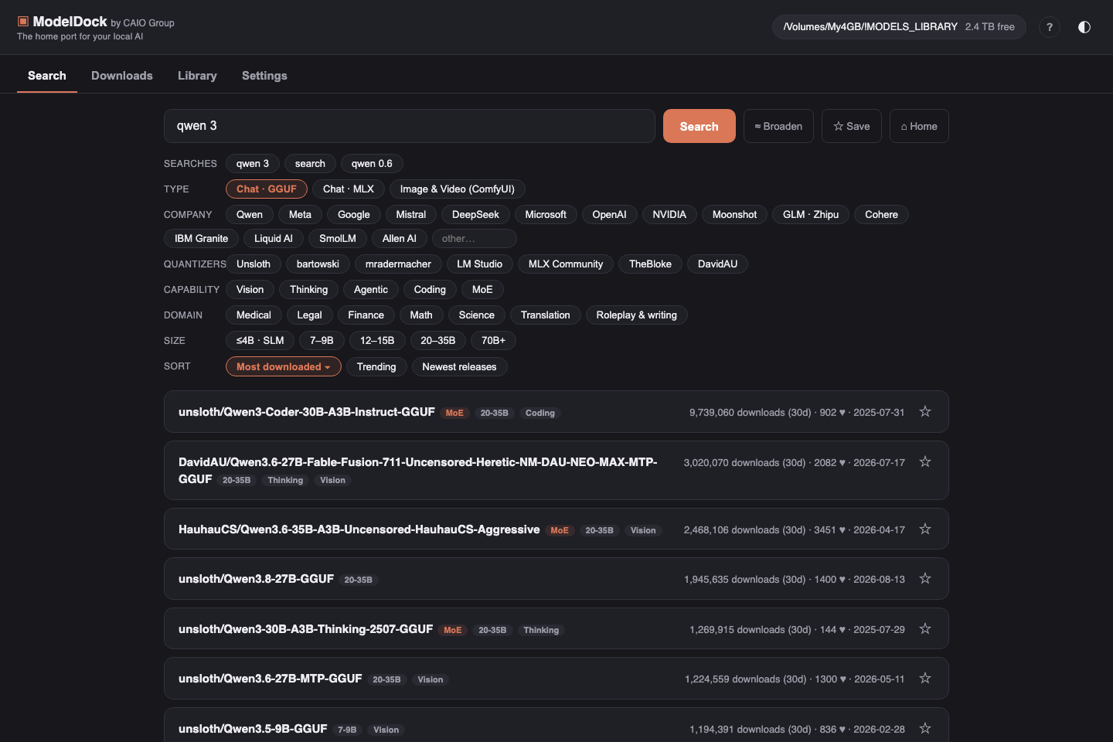
Task: Filter by Image & Video (ComfyUI) type
Action: (x=458, y=189)
